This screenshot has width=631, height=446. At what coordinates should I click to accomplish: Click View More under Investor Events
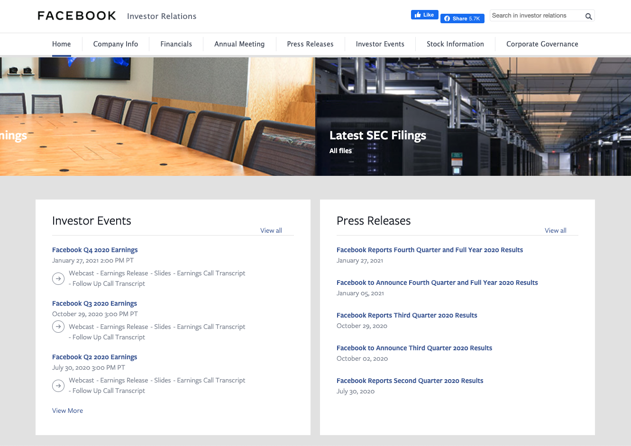pyautogui.click(x=67, y=410)
